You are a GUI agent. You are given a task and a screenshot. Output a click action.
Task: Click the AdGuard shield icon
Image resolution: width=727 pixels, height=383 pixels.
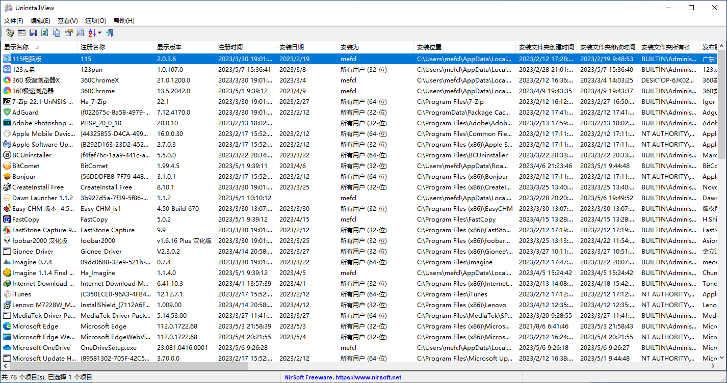click(x=7, y=112)
